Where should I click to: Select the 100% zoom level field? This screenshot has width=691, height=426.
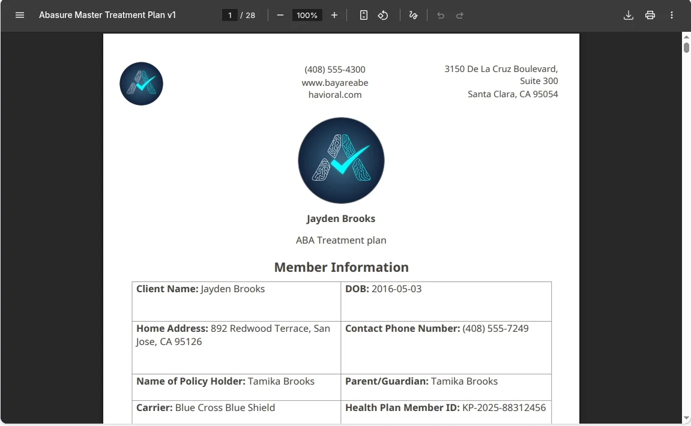[x=307, y=15]
